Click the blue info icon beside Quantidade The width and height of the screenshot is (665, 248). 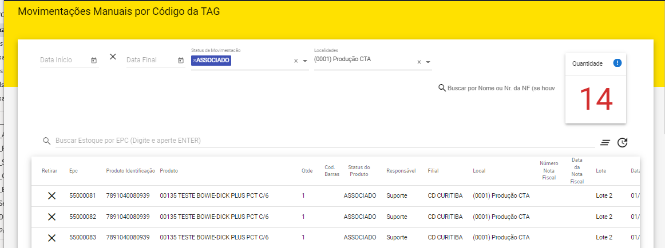click(617, 63)
